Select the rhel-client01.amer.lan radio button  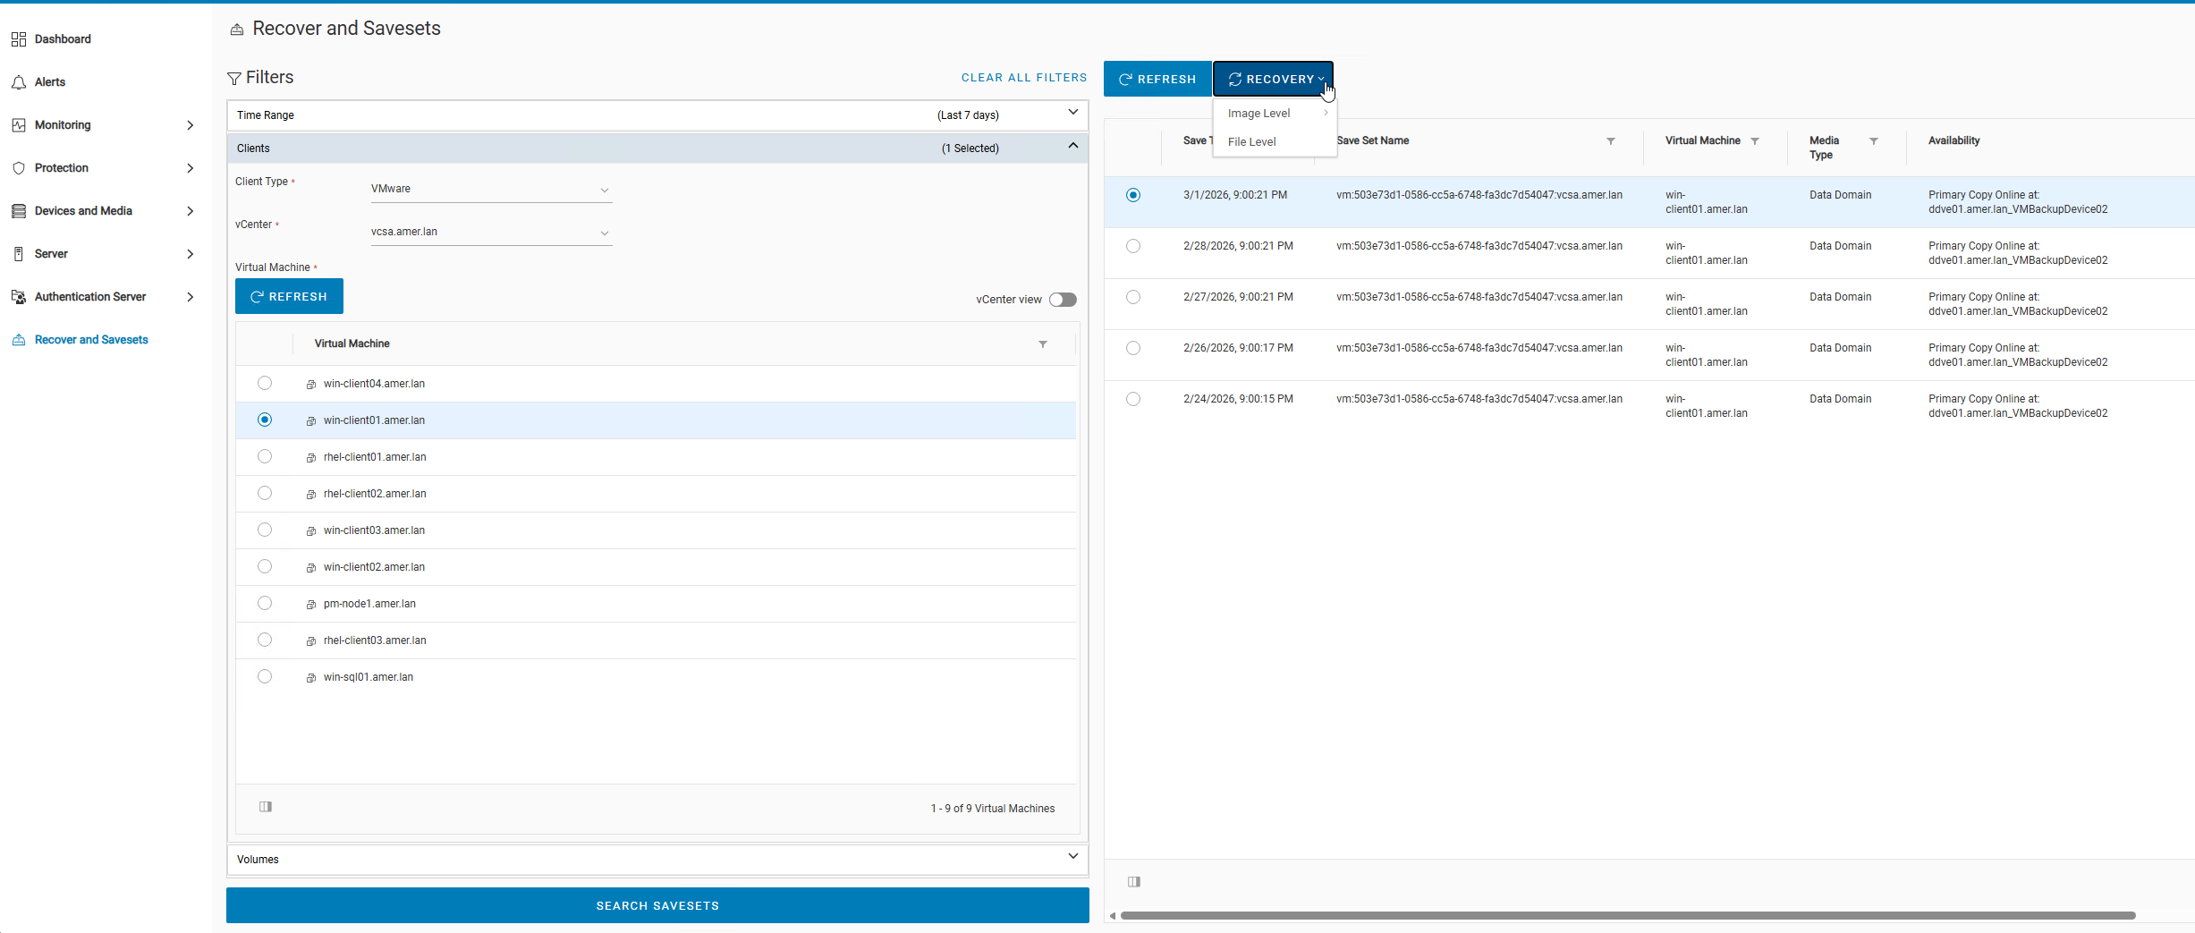(x=265, y=457)
